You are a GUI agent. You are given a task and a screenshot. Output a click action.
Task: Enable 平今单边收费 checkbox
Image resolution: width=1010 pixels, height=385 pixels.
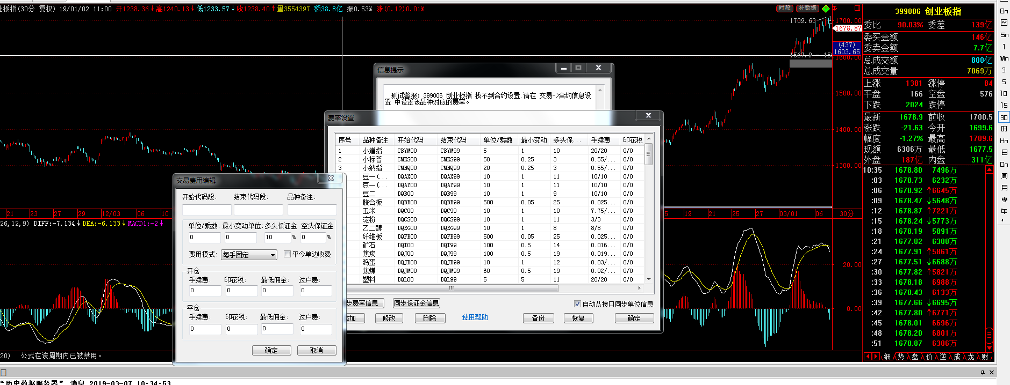288,254
